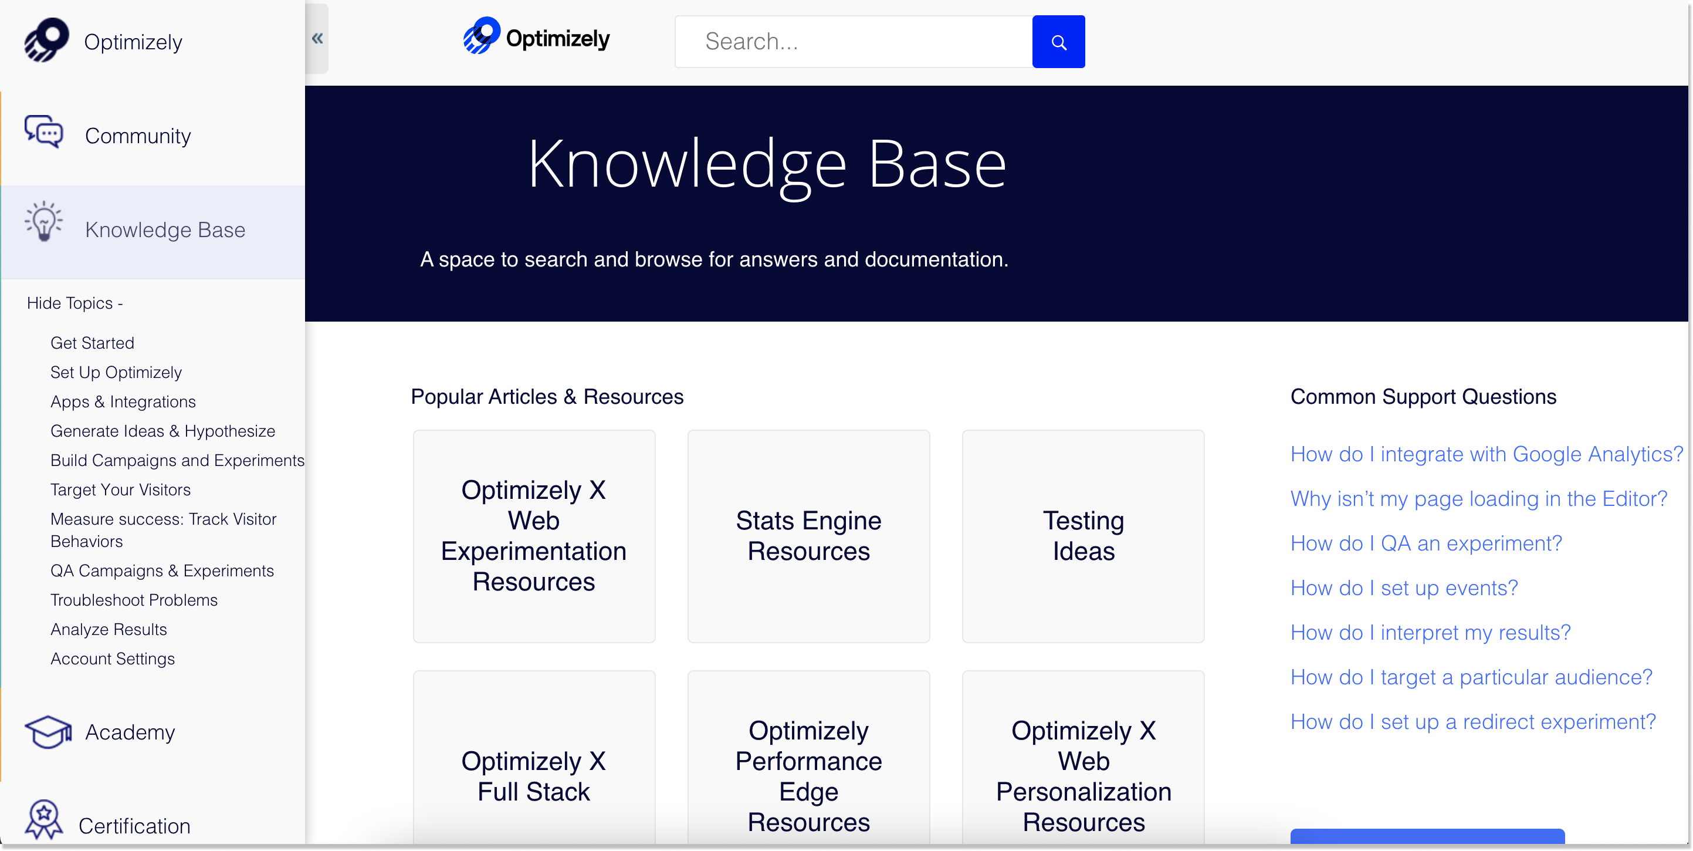Select Get Started from sidebar topics
This screenshot has height=851, width=1693.
92,343
